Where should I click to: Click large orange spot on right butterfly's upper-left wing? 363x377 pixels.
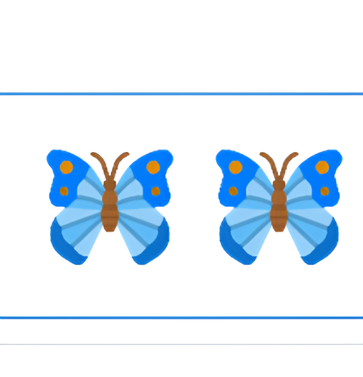[235, 167]
